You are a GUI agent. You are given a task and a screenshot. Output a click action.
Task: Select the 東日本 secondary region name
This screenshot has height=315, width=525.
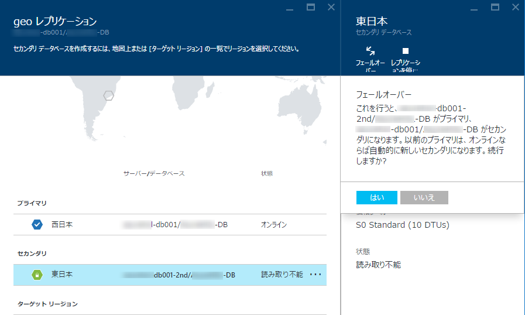click(x=62, y=274)
